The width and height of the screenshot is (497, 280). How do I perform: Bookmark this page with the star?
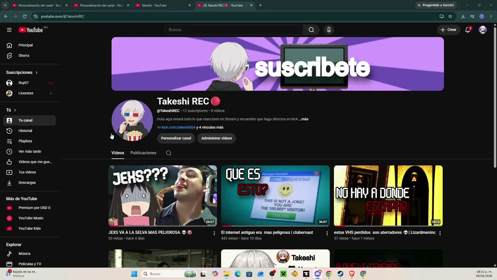tap(450, 16)
